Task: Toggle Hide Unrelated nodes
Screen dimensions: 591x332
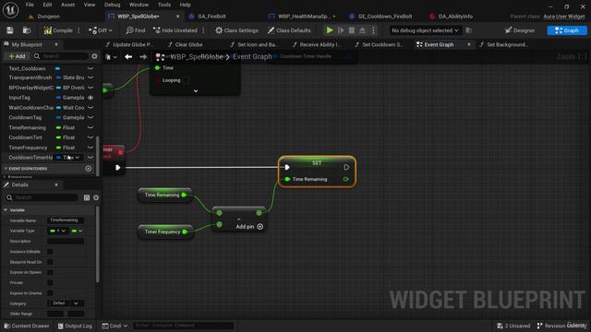Action: [x=175, y=30]
